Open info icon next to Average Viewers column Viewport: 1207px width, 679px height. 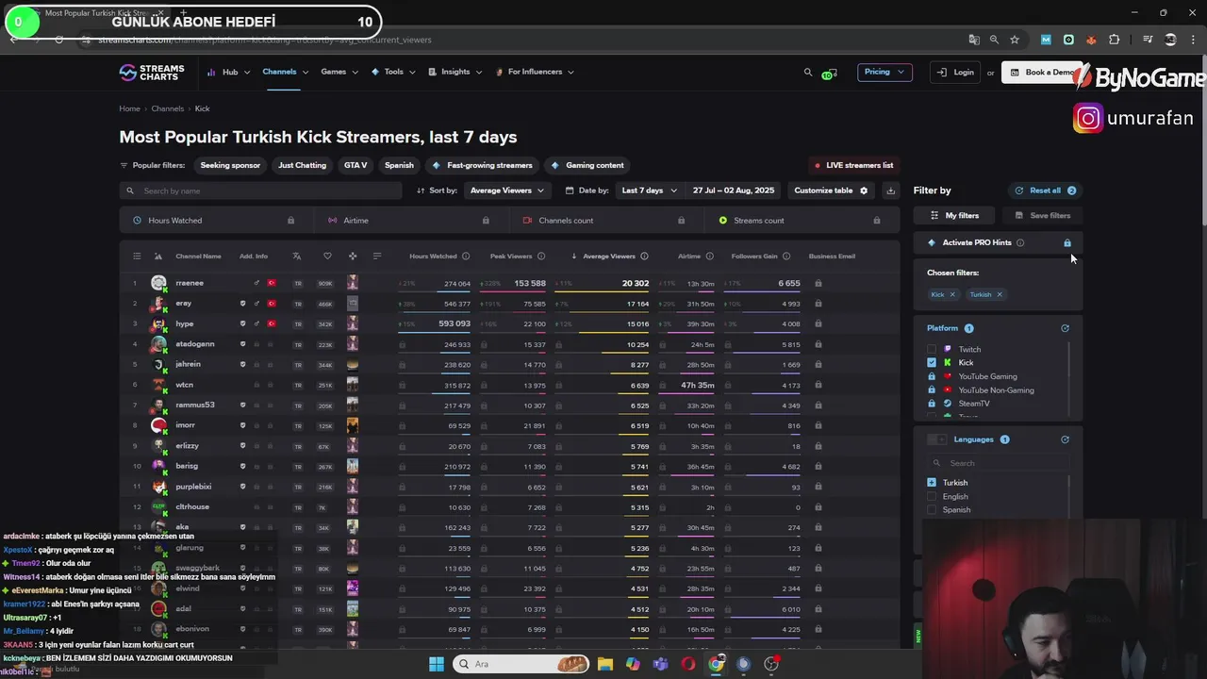(x=644, y=256)
